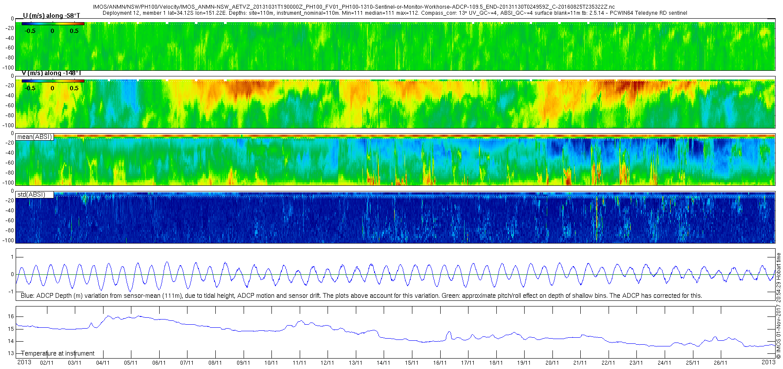
Task: Click the 13 tick on temperature axis
Action: 11,353
